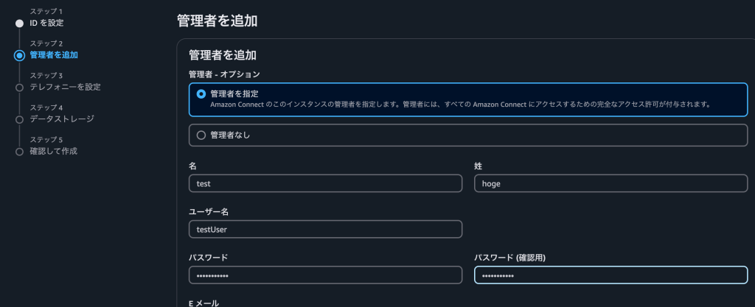Image resolution: width=755 pixels, height=307 pixels.
Task: Click the Step 5 circle indicator
Action: pos(20,152)
